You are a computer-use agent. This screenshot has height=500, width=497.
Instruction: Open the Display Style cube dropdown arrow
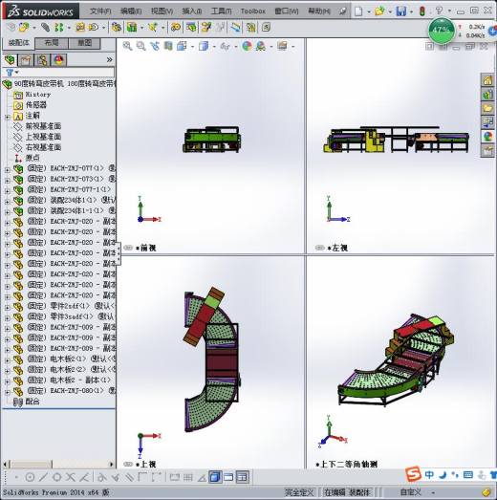(x=214, y=47)
